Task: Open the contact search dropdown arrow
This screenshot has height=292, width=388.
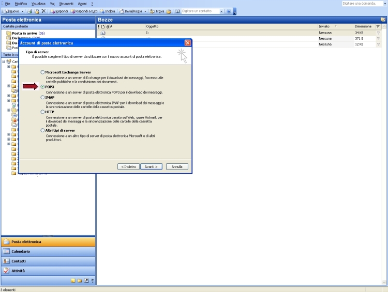Action: pyautogui.click(x=221, y=11)
